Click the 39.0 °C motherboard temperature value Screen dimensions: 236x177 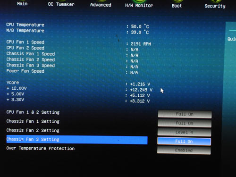pyautogui.click(x=140, y=32)
